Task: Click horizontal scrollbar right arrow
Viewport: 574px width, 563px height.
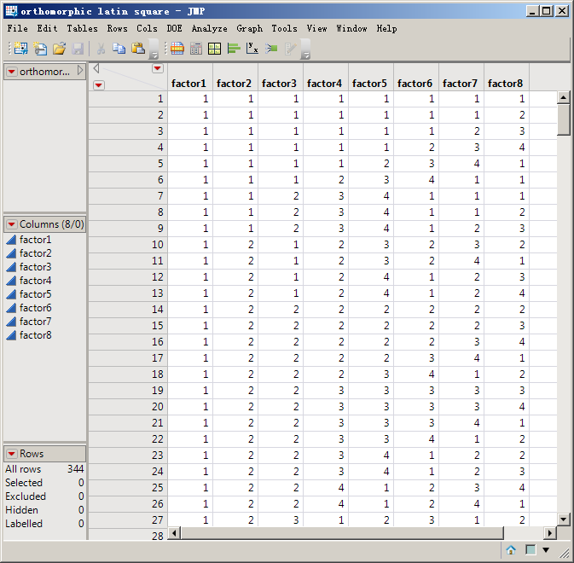Action: click(x=549, y=533)
